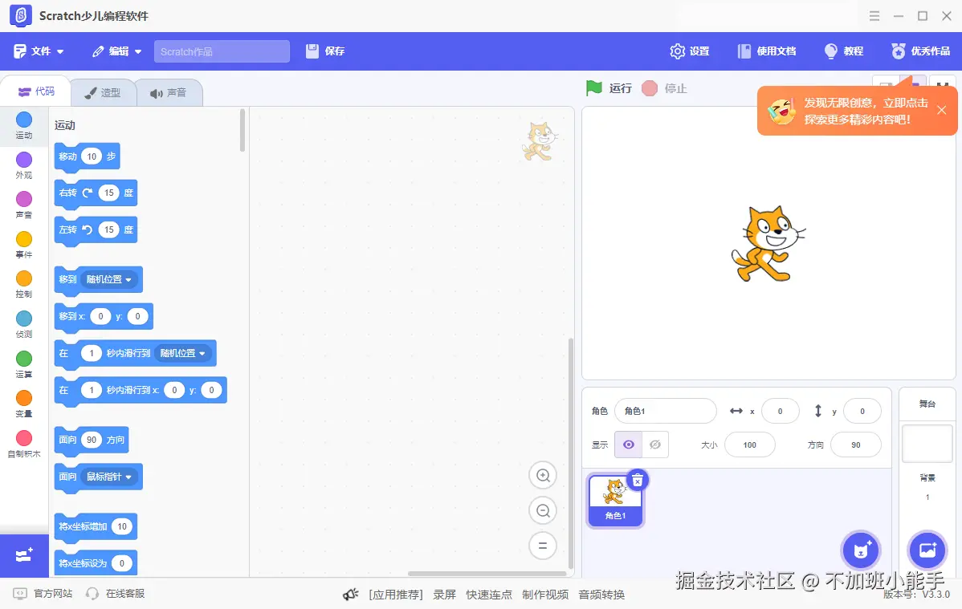Click the red 停止 stop button
Screen dimensions: 962x609
click(x=664, y=88)
